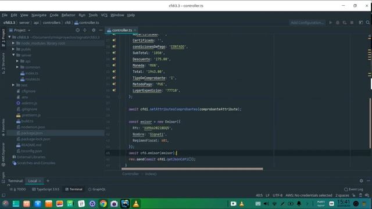Open the File menu
372x209 pixels.
click(5, 15)
